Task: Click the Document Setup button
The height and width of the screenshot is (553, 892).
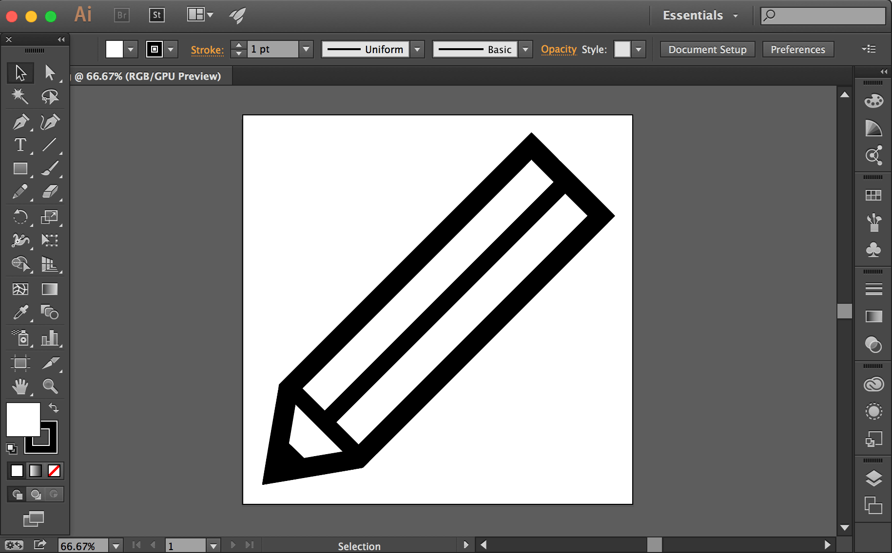Action: [707, 49]
